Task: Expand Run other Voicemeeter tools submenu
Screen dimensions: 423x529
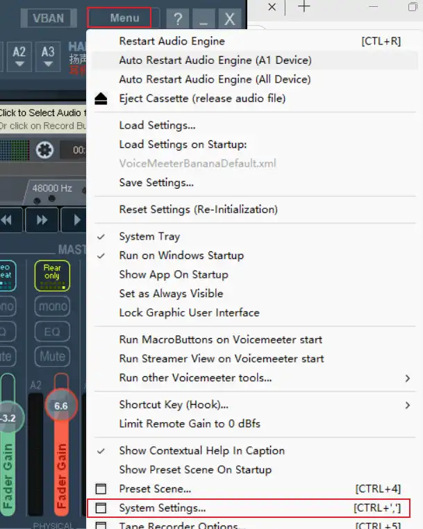Action: pyautogui.click(x=195, y=378)
